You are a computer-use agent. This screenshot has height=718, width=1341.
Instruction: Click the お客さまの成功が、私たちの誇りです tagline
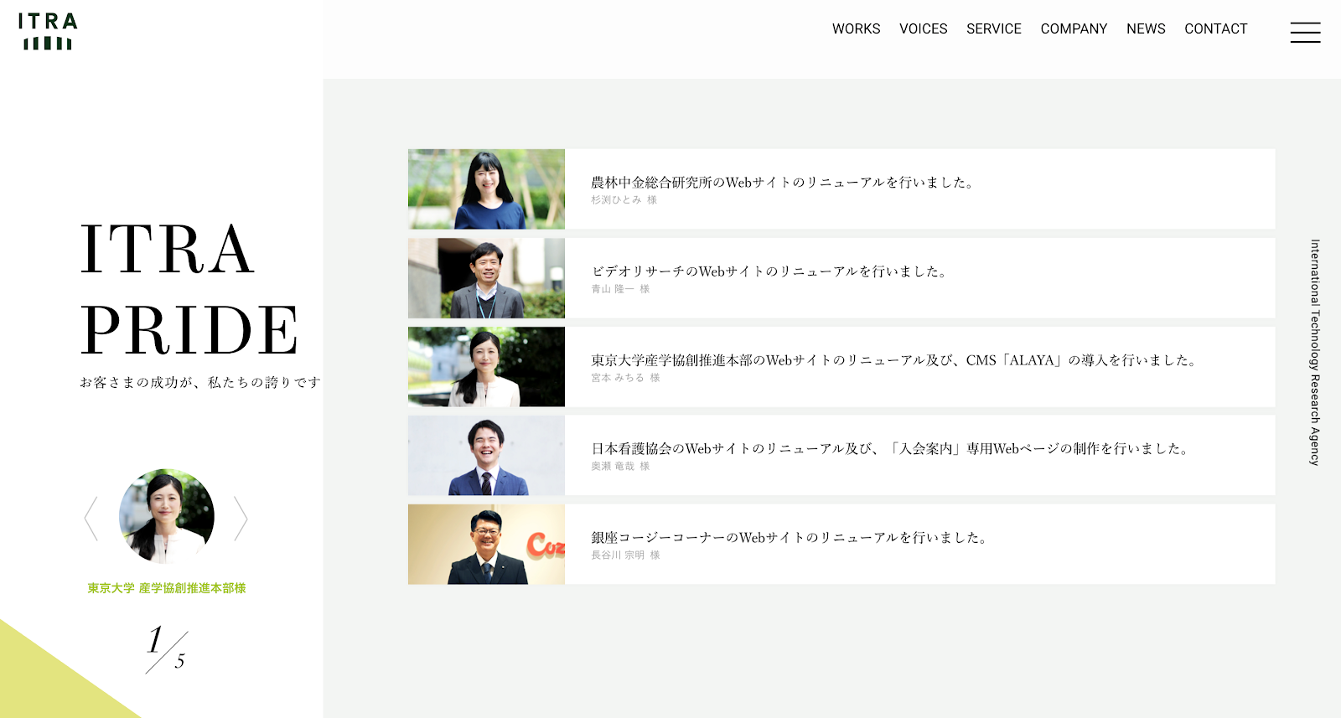(x=200, y=382)
